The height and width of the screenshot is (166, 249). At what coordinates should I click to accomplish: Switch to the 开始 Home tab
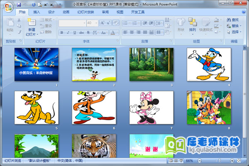(x=22, y=12)
